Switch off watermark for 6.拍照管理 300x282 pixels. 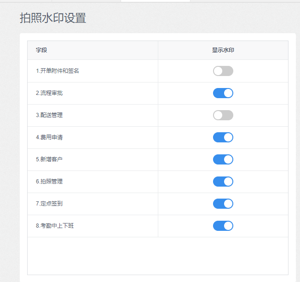tap(223, 182)
